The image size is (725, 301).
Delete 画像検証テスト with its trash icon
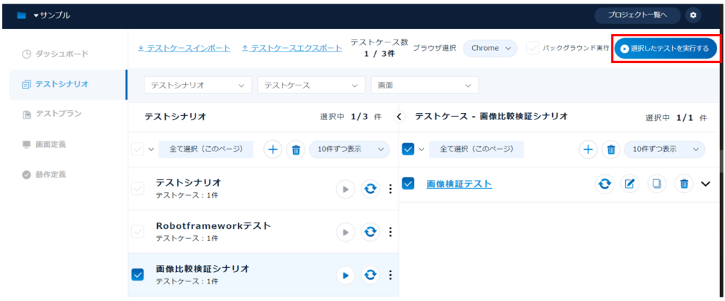pos(683,184)
